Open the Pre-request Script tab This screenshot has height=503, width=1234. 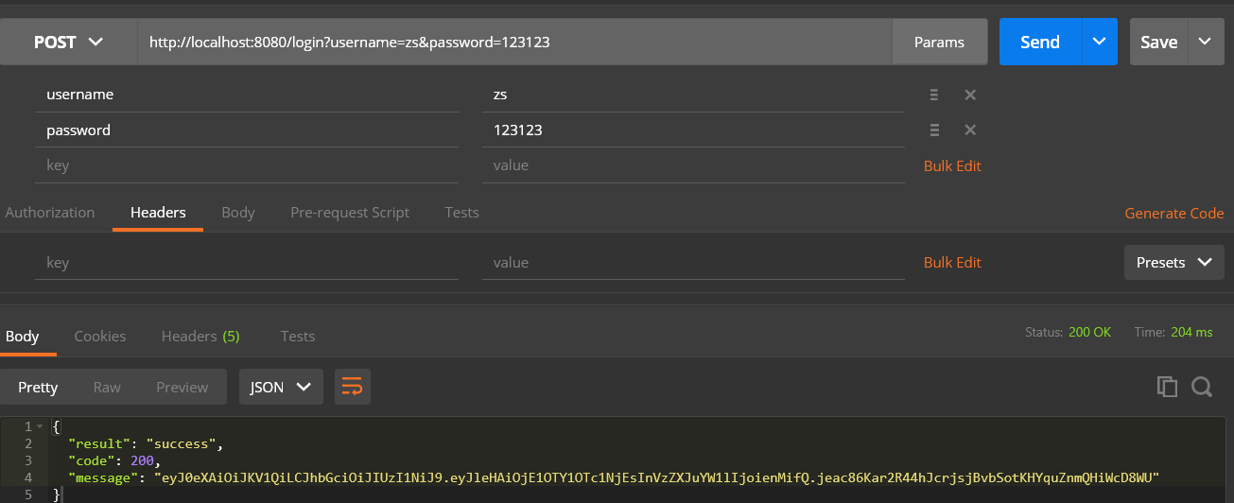(350, 213)
